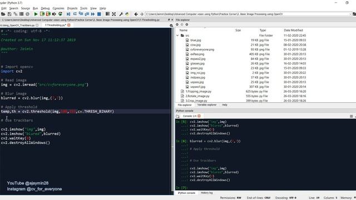
Task: Open the Projects menu
Action: (x=72, y=8)
